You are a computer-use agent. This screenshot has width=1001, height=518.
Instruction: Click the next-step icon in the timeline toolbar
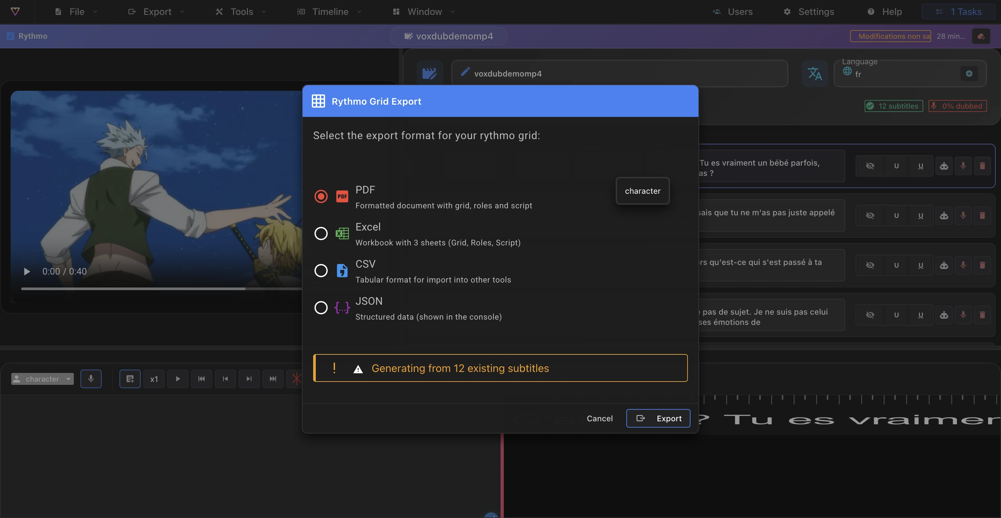[249, 379]
